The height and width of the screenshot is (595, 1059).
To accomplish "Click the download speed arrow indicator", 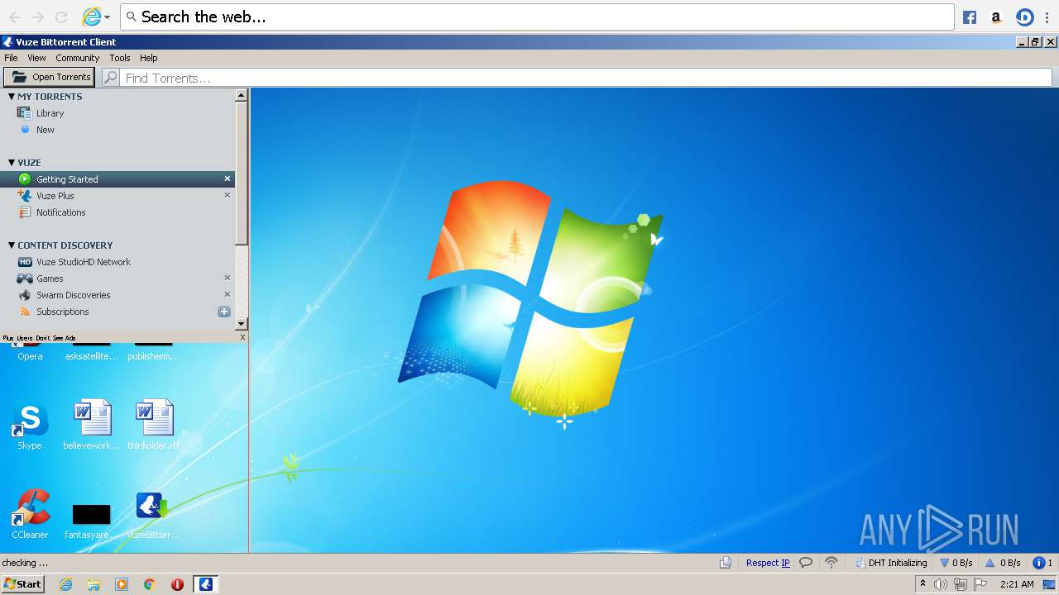I will (x=944, y=563).
